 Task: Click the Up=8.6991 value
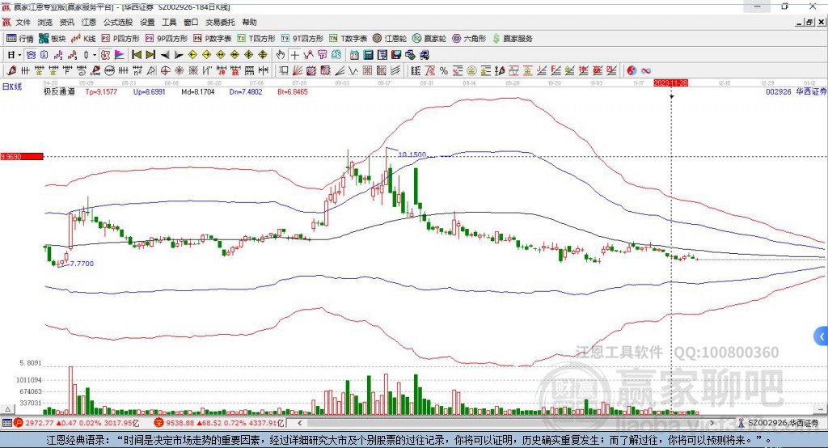149,91
